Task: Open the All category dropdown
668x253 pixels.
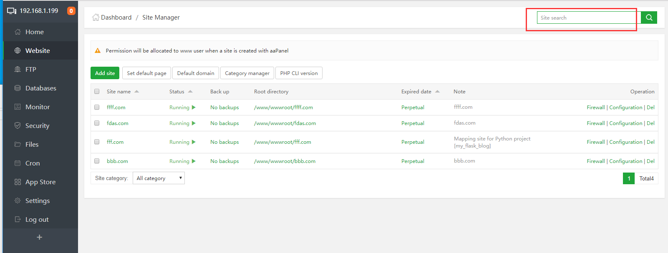Action: point(159,178)
